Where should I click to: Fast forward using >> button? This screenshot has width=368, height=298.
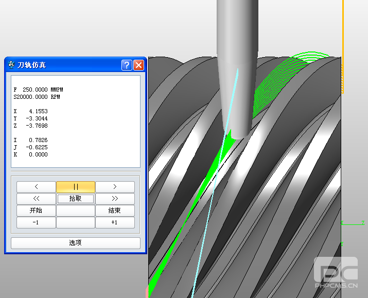pos(115,199)
